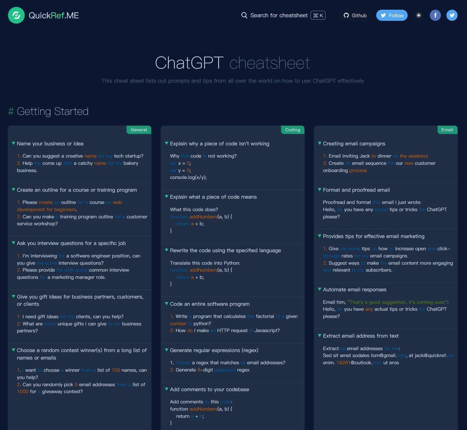
Task: Collapse 'Give you gift ideas' triangle
Action: pyautogui.click(x=14, y=297)
